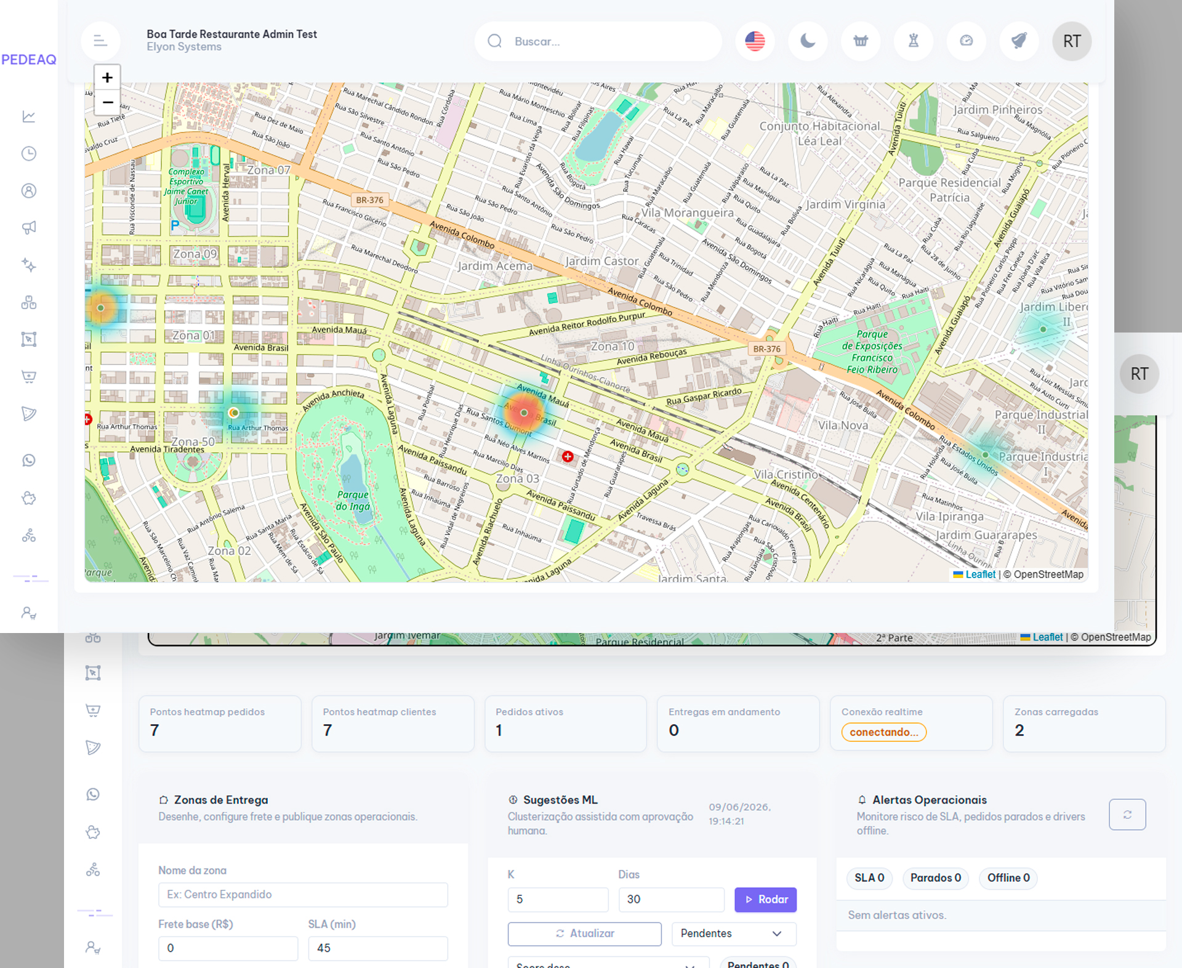1182x968 pixels.
Task: Click the Buscar search field
Action: (598, 41)
